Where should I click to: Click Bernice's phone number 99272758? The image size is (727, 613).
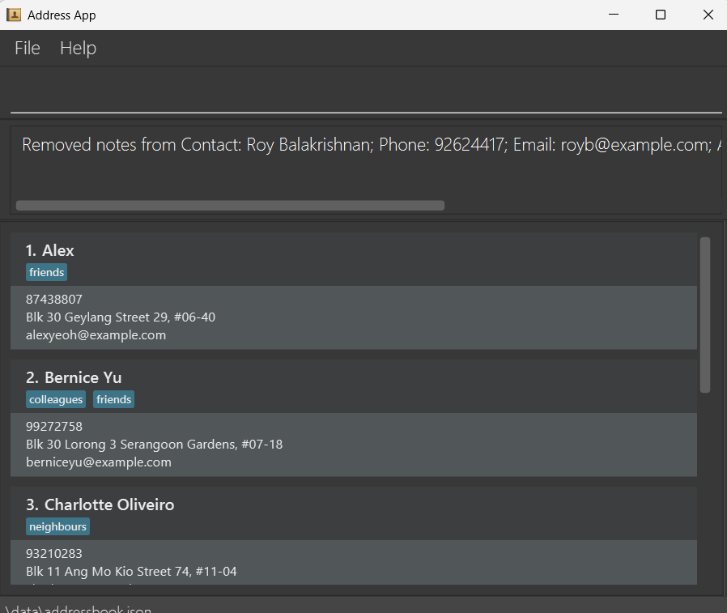pyautogui.click(x=54, y=427)
